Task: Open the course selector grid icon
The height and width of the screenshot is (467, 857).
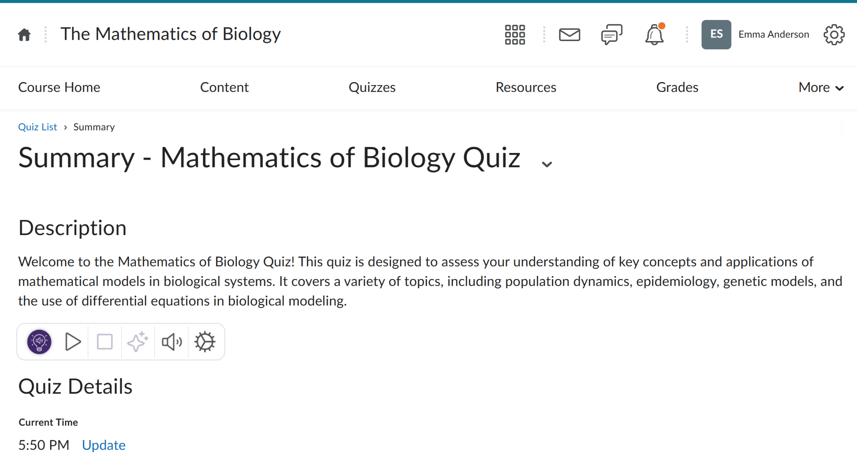Action: pos(515,35)
